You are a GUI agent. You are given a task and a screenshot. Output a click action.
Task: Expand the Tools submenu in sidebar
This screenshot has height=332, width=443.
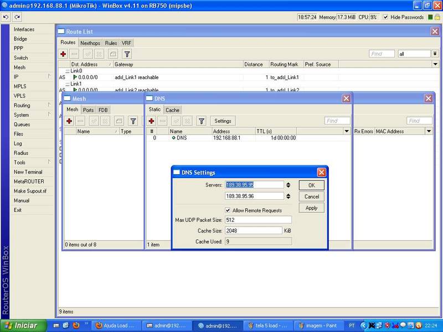49,162
